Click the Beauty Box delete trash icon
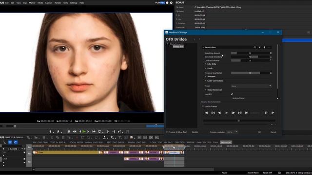 point(264,48)
